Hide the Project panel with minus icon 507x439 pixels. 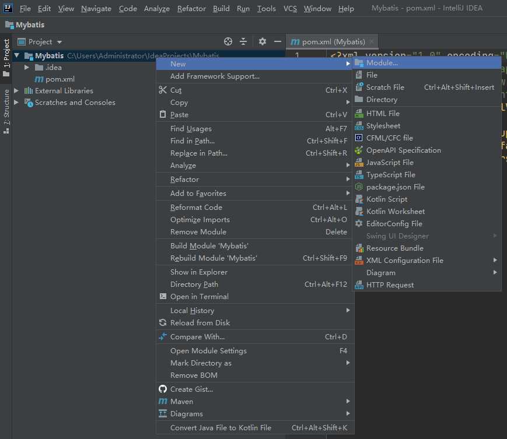coord(278,41)
